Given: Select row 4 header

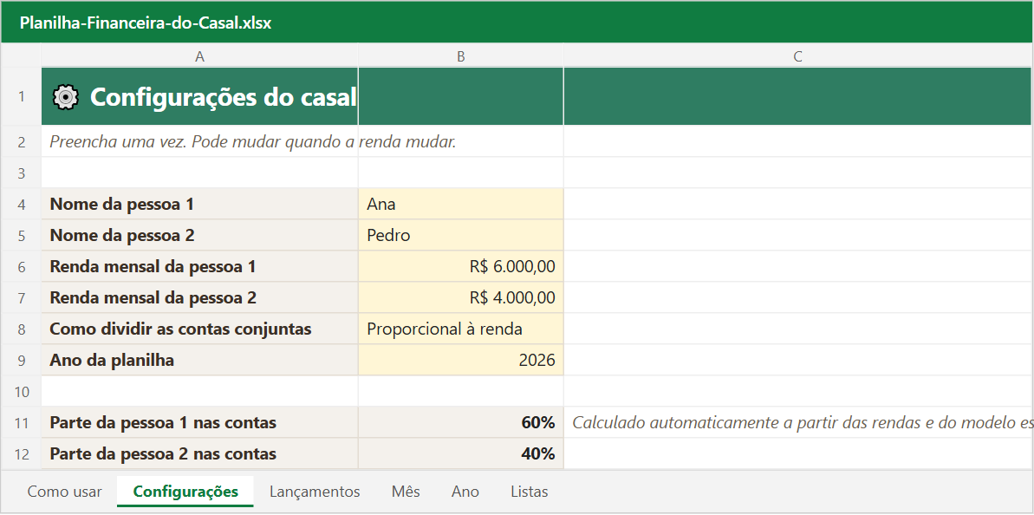Looking at the screenshot, I should [21, 205].
